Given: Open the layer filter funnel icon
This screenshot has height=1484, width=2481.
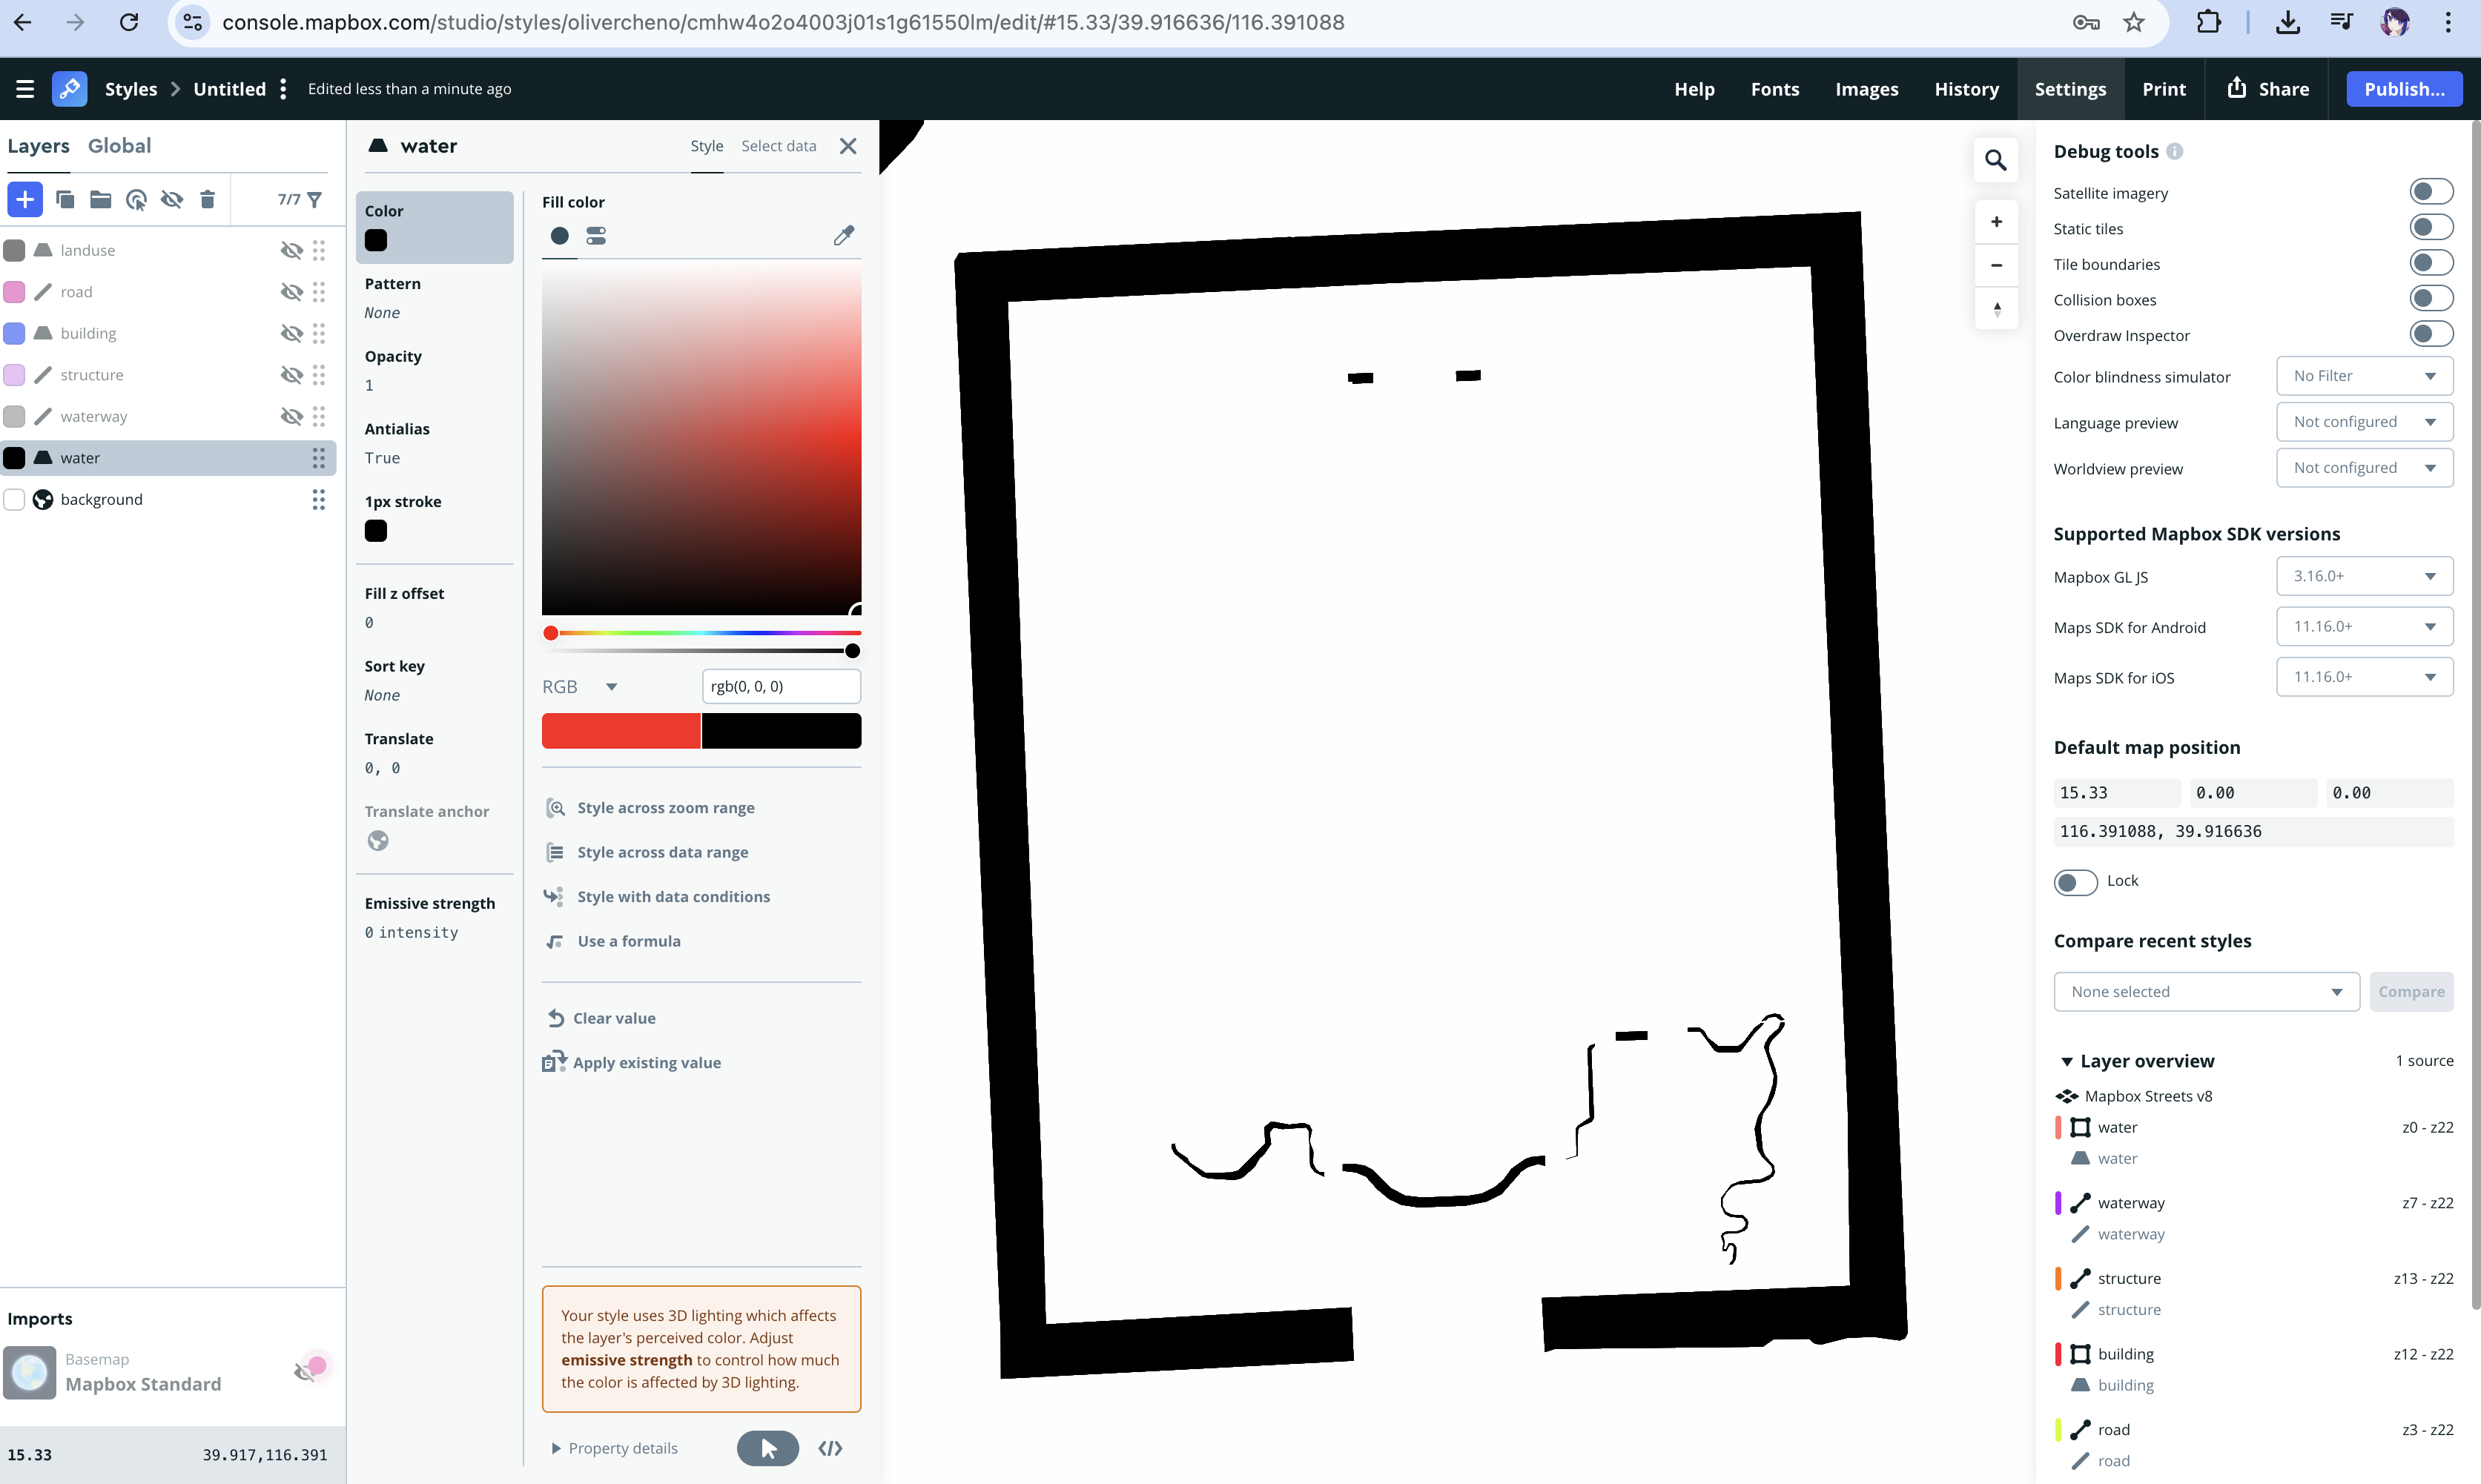Looking at the screenshot, I should click(315, 200).
